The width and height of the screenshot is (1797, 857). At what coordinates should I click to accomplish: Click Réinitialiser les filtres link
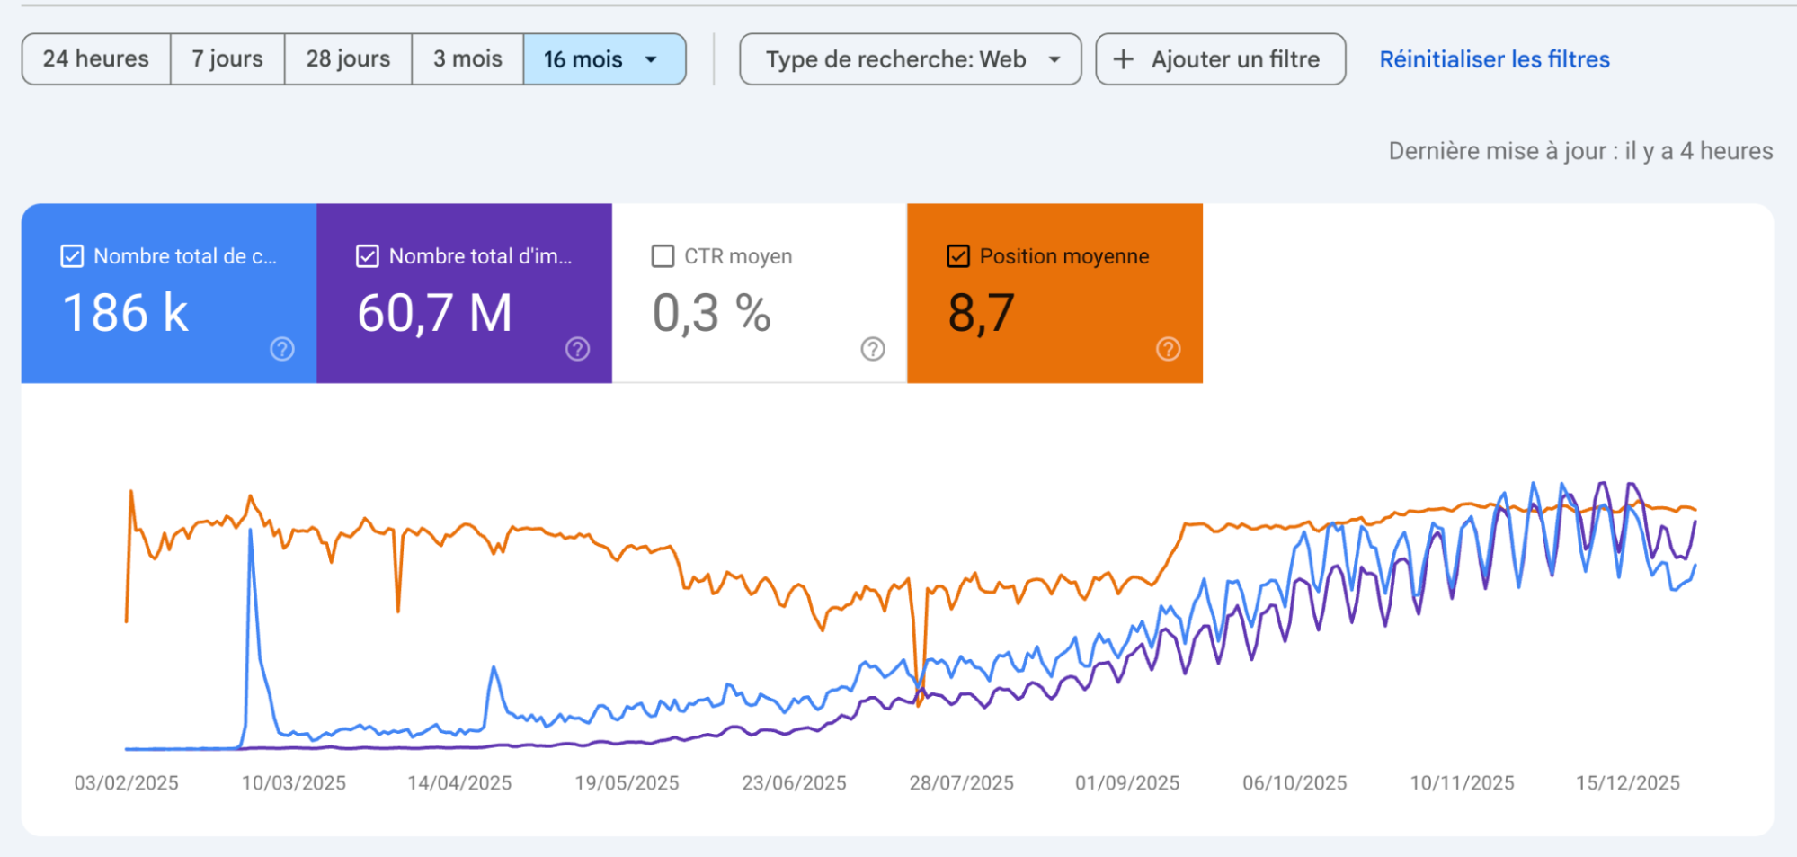coord(1494,59)
